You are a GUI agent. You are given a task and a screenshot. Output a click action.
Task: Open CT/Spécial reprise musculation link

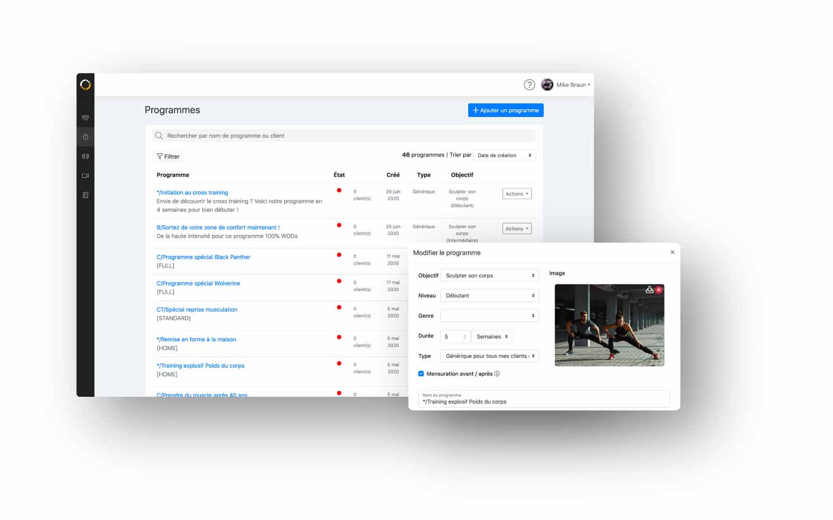coord(196,309)
